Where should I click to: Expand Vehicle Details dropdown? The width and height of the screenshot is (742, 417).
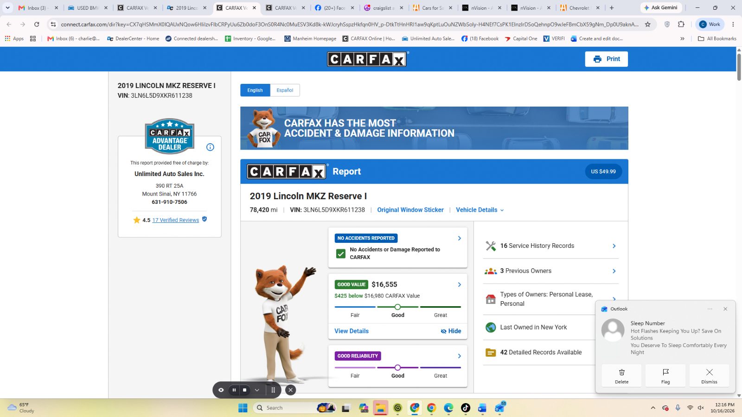pyautogui.click(x=480, y=210)
